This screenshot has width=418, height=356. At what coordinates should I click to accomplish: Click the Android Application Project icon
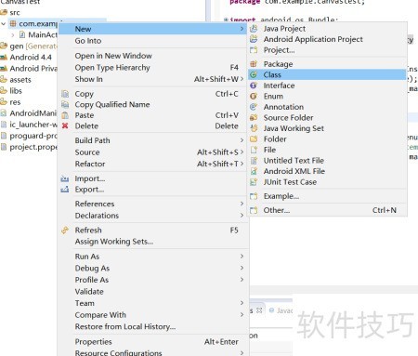254,39
